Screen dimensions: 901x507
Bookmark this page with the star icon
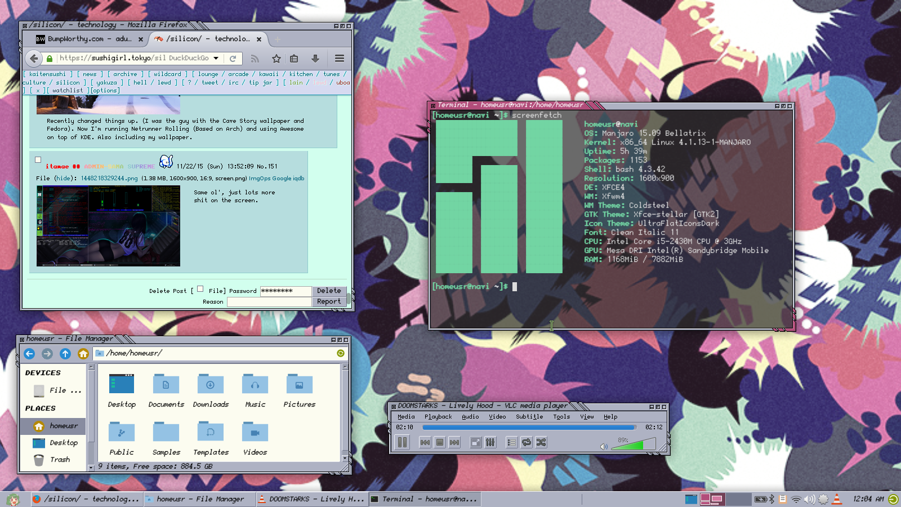click(276, 59)
